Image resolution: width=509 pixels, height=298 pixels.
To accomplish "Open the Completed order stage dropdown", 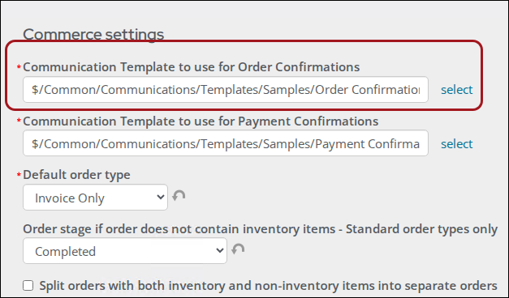I will pyautogui.click(x=125, y=251).
